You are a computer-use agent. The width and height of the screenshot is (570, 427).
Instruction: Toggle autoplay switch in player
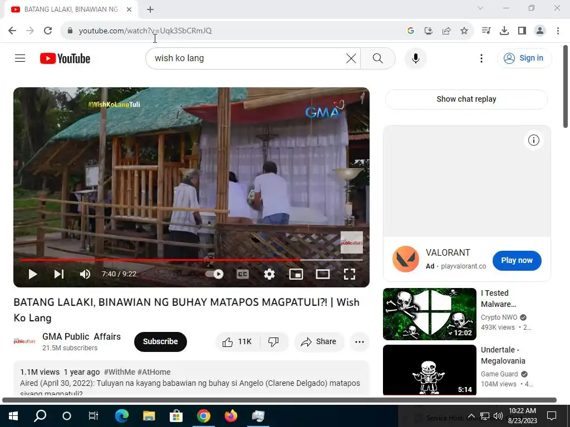214,274
